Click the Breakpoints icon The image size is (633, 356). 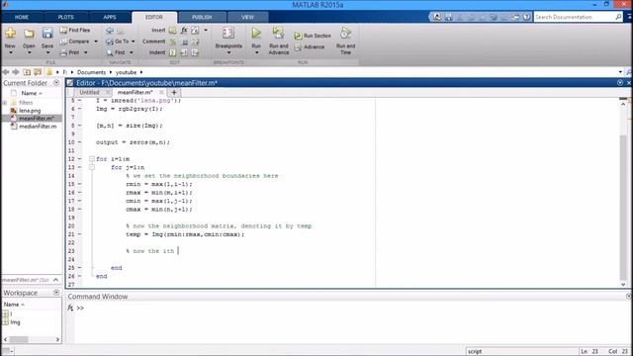(228, 33)
